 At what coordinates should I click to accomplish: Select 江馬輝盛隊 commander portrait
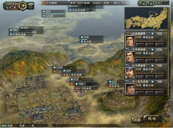pyautogui.click(x=130, y=73)
